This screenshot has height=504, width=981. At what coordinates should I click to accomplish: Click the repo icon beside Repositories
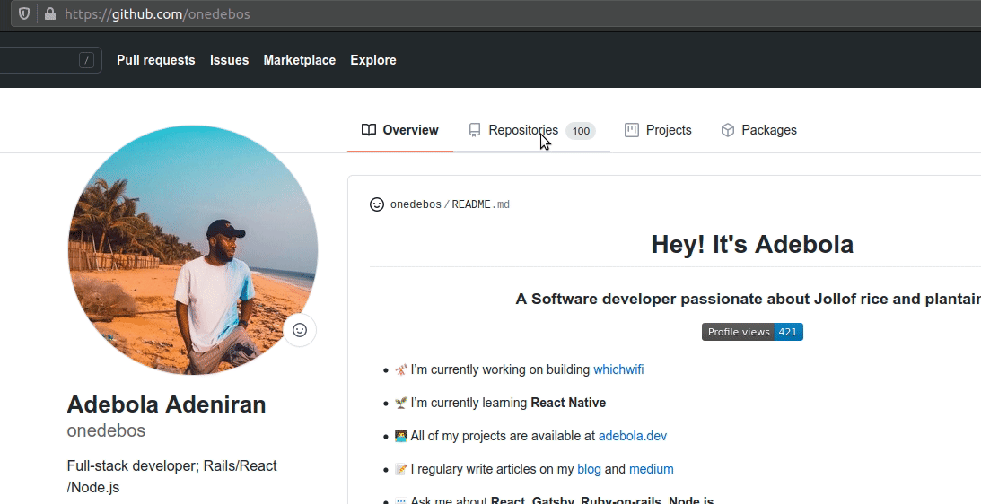(475, 130)
